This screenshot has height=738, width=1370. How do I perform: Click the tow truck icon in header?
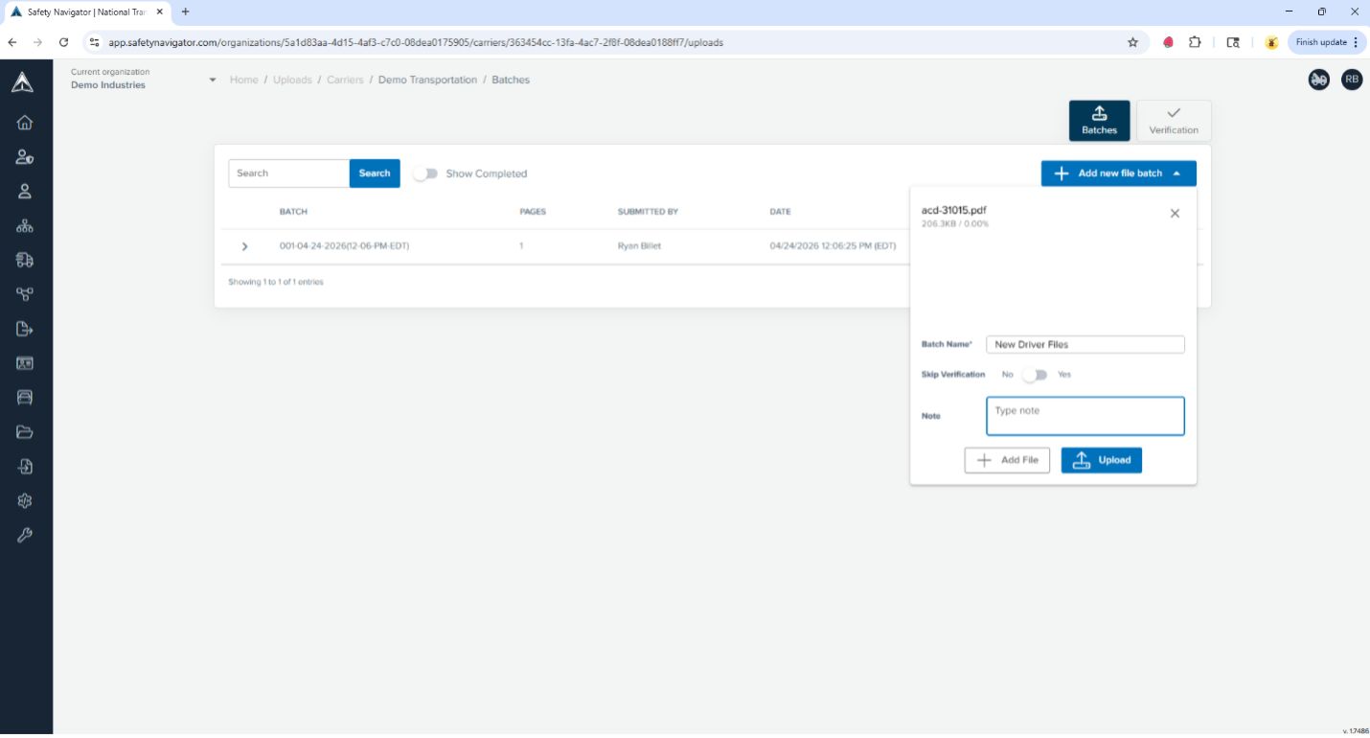(1318, 80)
